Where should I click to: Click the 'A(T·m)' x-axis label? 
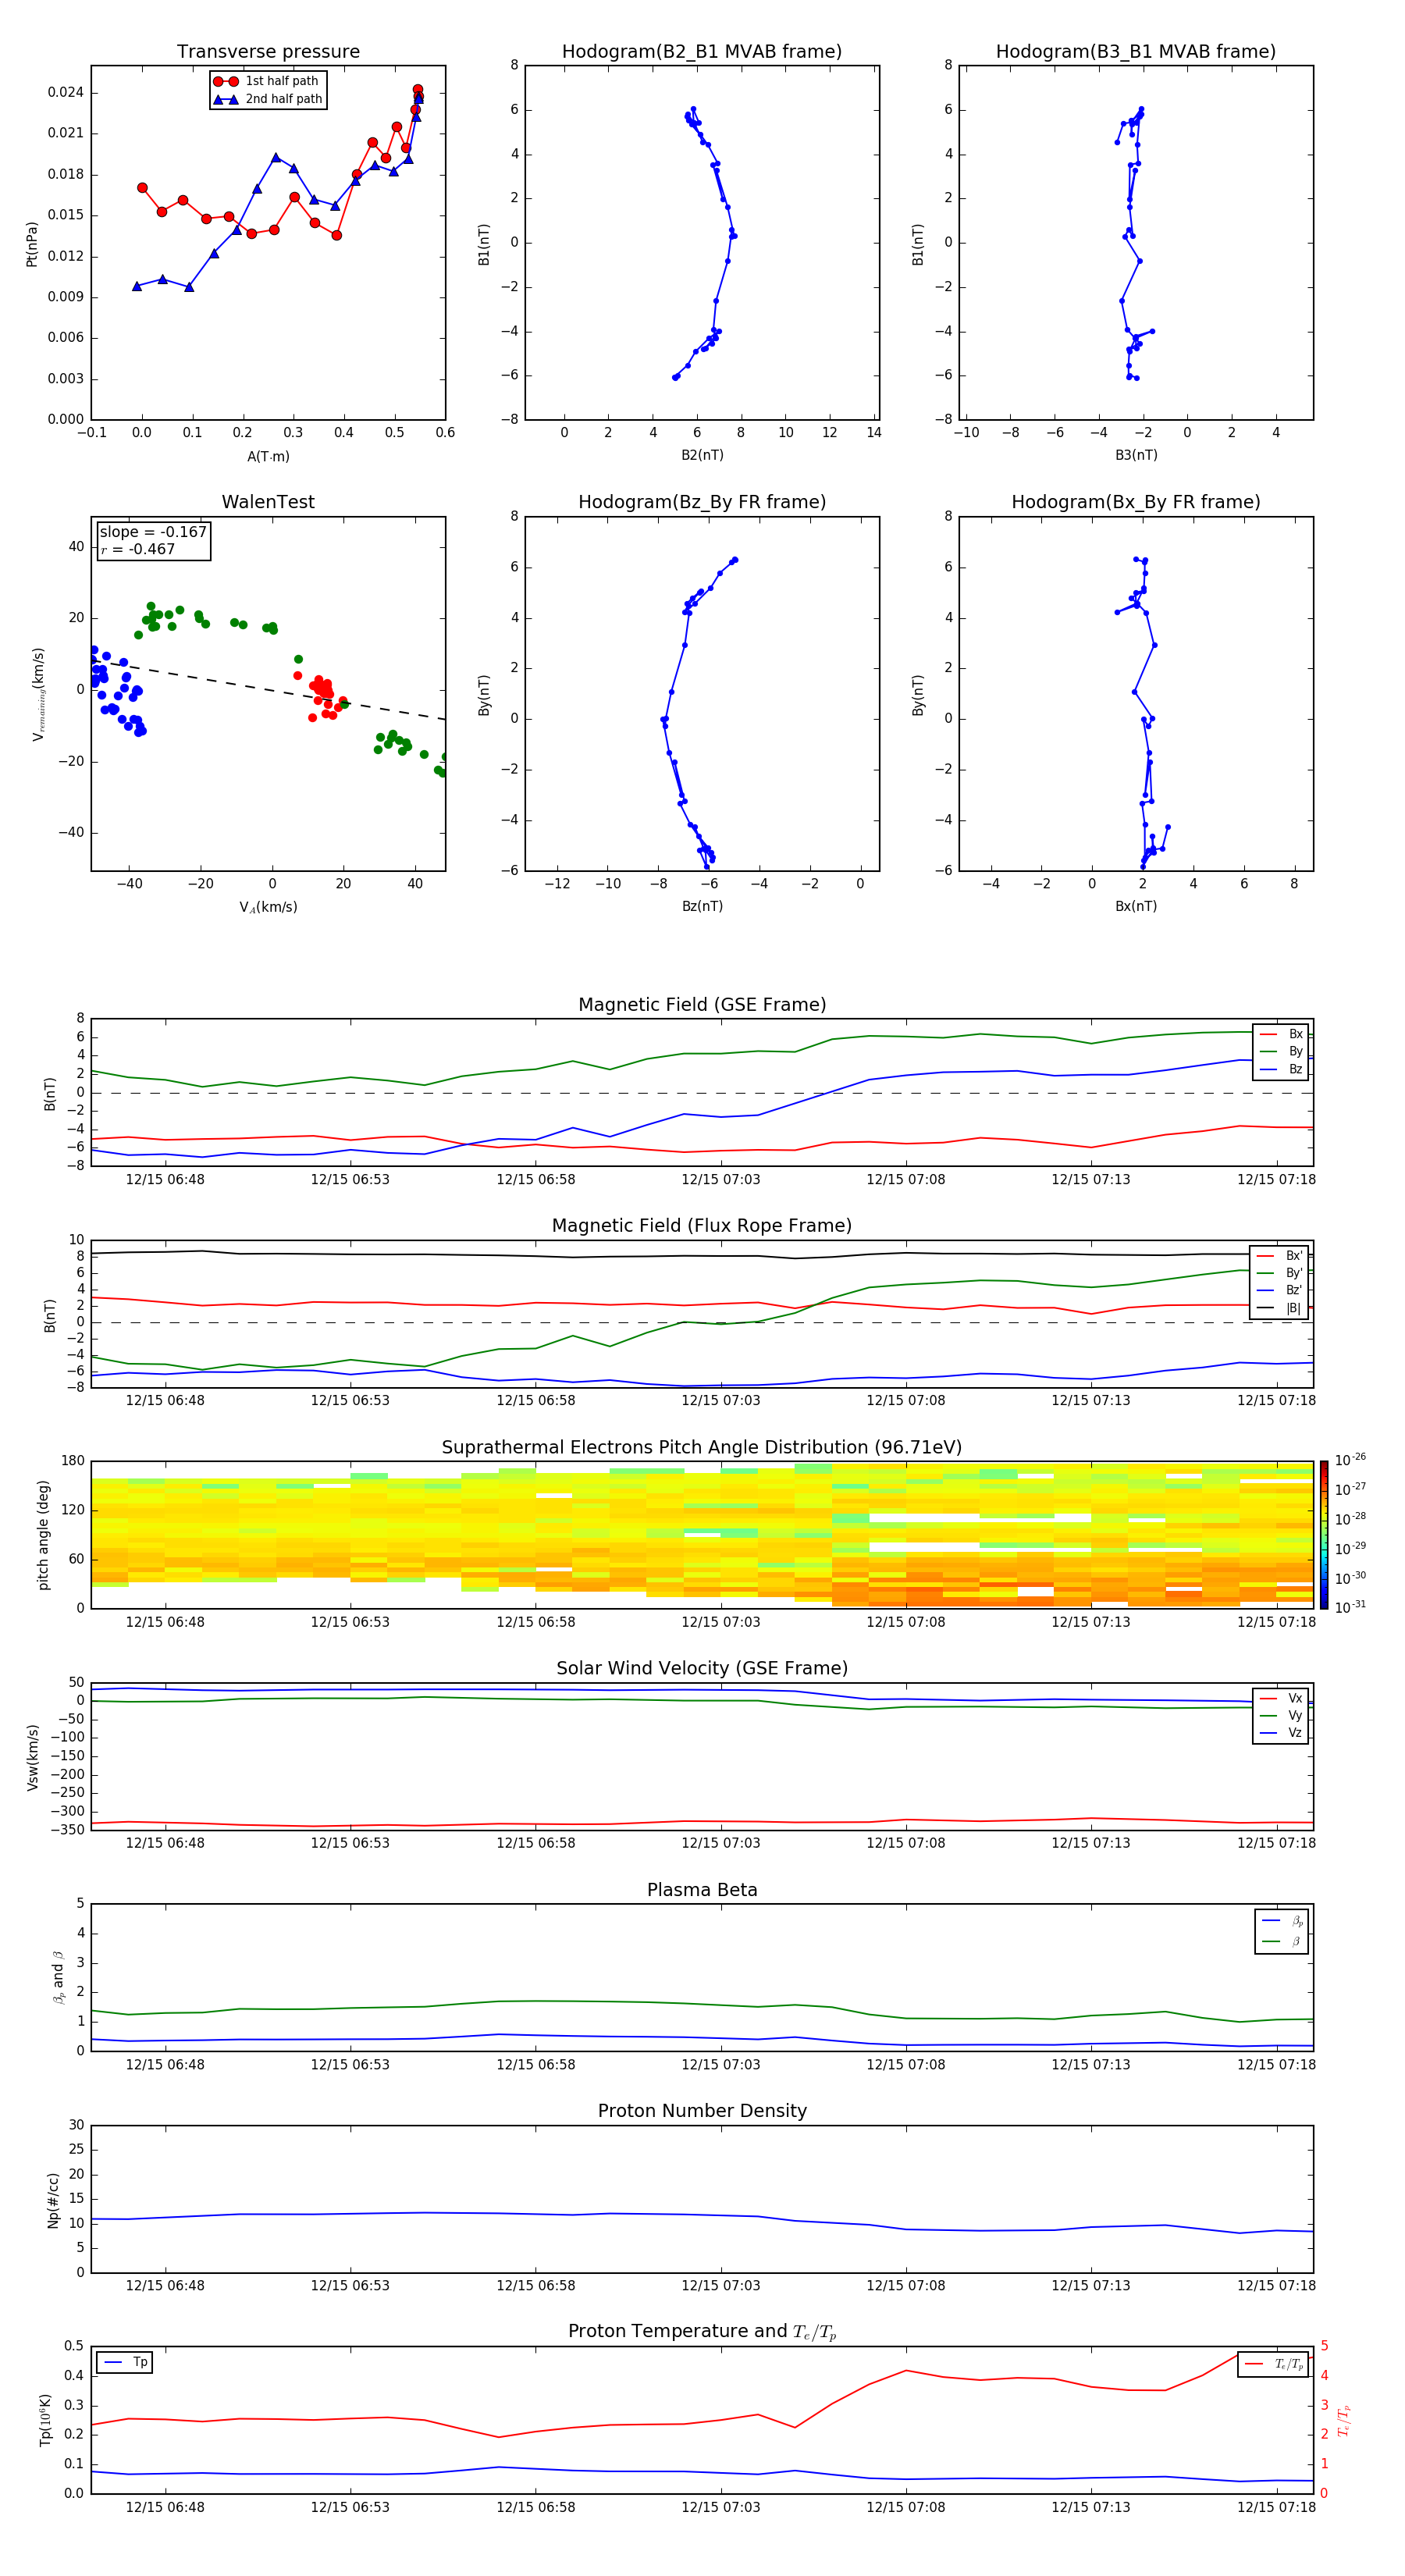pyautogui.click(x=268, y=457)
